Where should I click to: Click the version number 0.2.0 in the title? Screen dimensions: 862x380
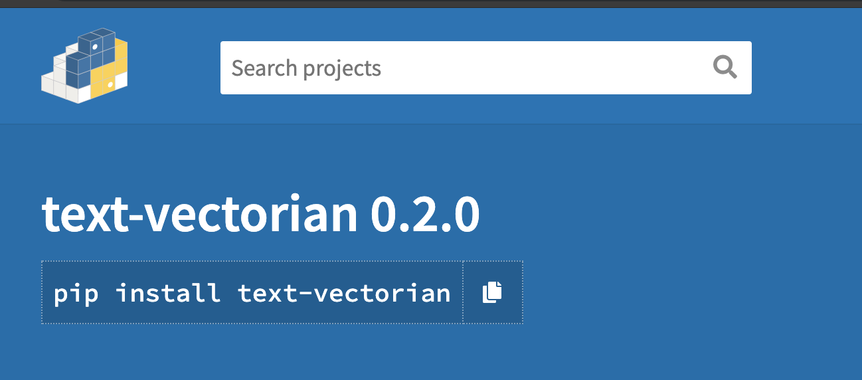(425, 215)
